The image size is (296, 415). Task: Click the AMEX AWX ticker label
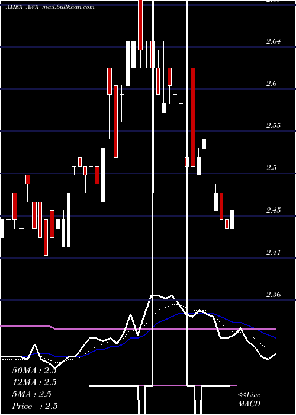point(22,7)
